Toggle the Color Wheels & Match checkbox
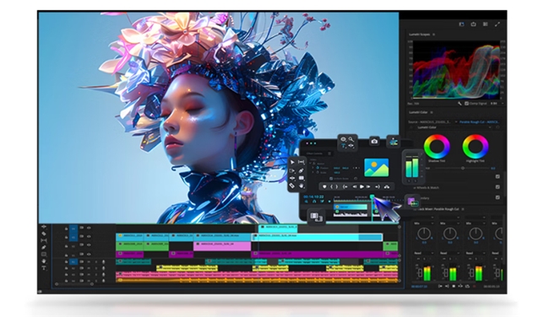Image resolution: width=549 pixels, height=317 pixels. [x=497, y=187]
